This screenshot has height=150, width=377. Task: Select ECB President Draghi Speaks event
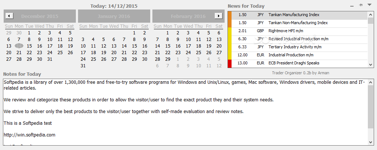click(300, 63)
